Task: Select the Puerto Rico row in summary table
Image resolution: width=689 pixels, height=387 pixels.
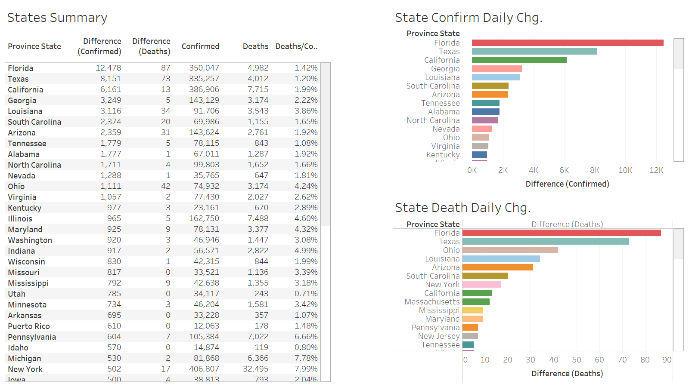Action: point(163,326)
